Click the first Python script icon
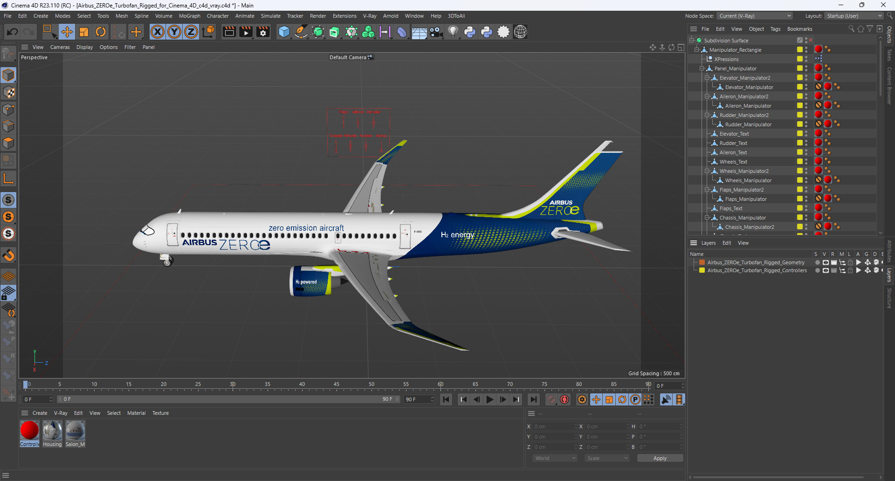The height and width of the screenshot is (481, 895). point(470,32)
